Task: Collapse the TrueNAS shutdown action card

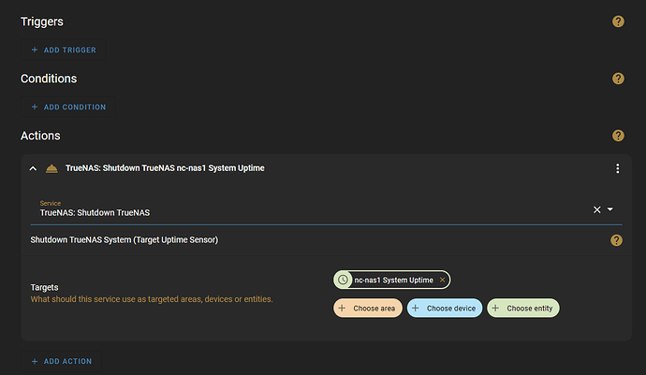Action: coord(33,168)
